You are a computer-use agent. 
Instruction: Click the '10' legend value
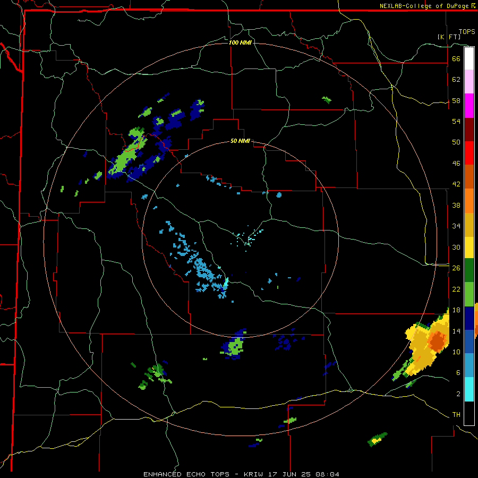point(456,352)
